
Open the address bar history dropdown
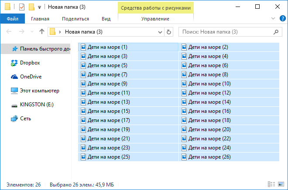(x=159, y=32)
